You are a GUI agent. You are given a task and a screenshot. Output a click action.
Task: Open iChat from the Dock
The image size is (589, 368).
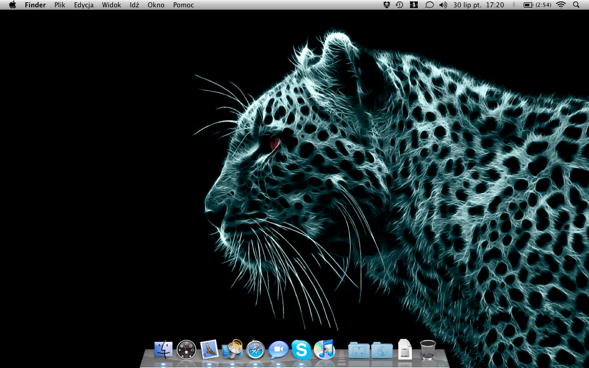click(278, 350)
